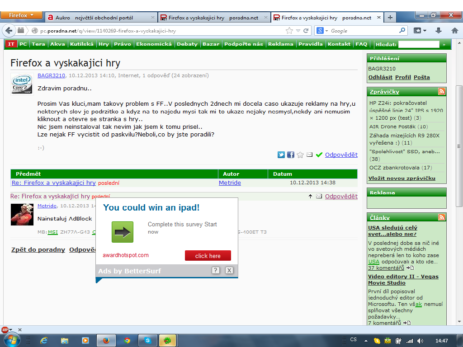Switch to the Aukro tab
Viewport: 463px width, 347px height.
(101, 18)
